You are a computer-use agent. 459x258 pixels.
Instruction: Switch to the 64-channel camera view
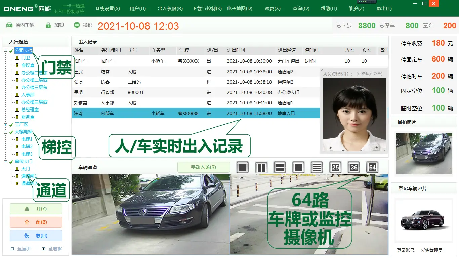(372, 167)
